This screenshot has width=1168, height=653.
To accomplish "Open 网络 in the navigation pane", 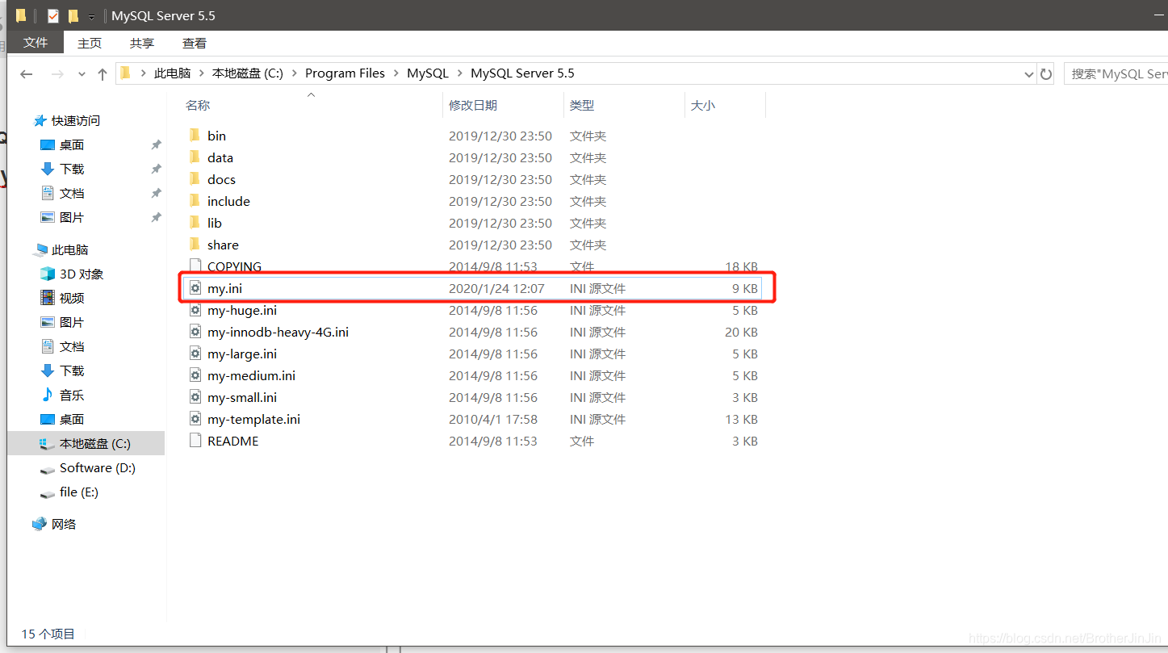I will click(64, 524).
